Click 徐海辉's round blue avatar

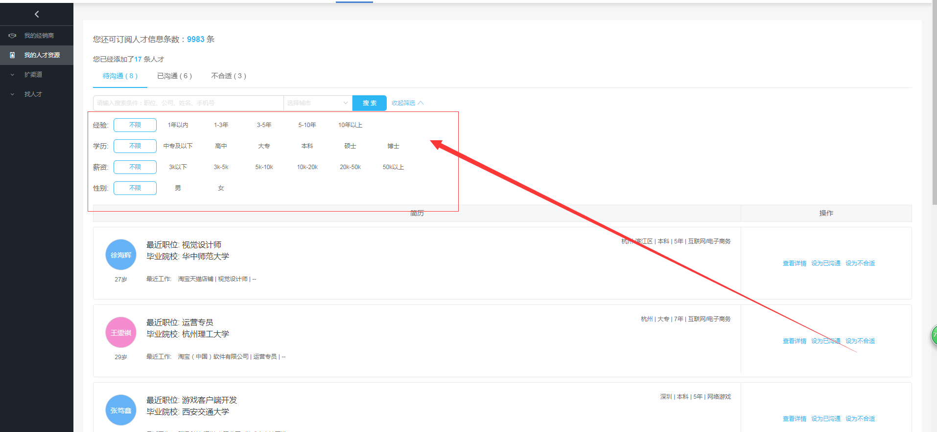click(x=121, y=255)
